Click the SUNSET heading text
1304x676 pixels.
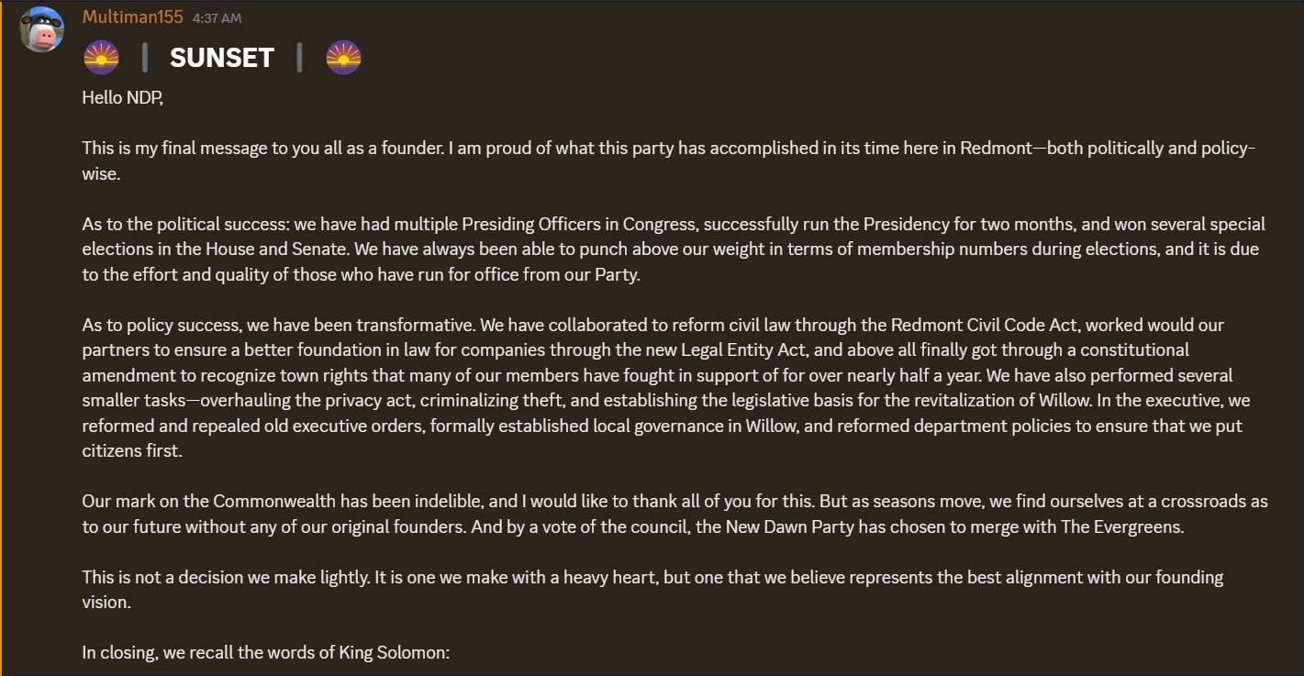pyautogui.click(x=222, y=58)
